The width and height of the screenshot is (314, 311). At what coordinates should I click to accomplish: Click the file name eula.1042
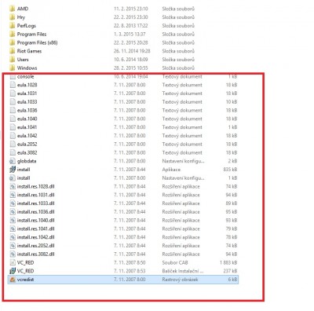pos(27,136)
